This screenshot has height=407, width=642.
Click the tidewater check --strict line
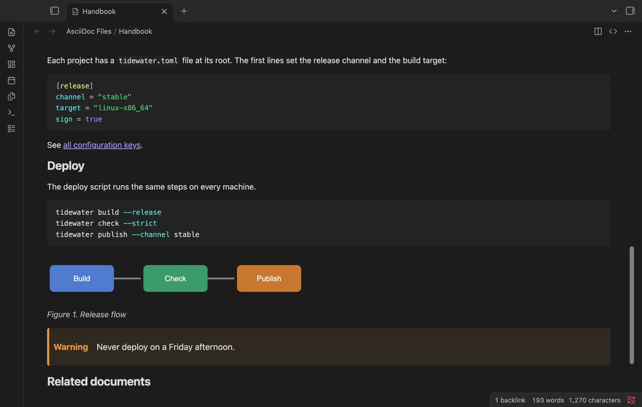tap(106, 223)
